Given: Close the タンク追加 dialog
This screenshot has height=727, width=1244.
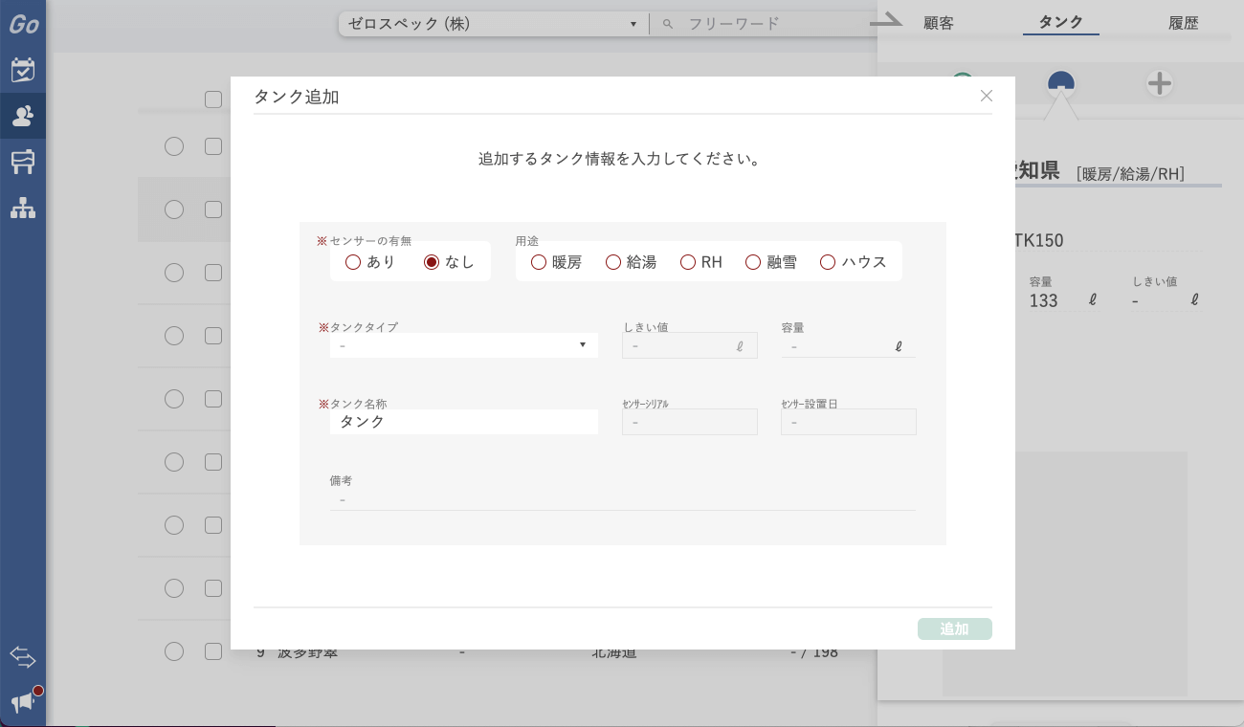Looking at the screenshot, I should point(987,96).
